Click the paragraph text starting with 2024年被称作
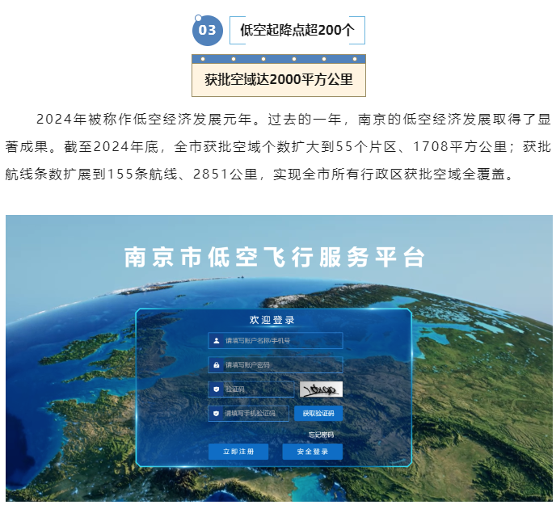This screenshot has height=509, width=556. (x=278, y=147)
